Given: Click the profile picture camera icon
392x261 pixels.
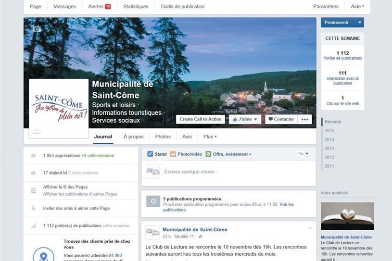Looking at the screenshot, I should pyautogui.click(x=37, y=131).
